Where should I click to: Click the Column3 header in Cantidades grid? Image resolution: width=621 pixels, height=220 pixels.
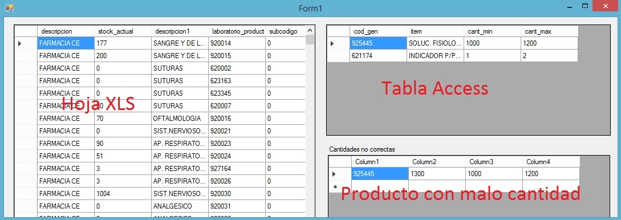point(494,162)
